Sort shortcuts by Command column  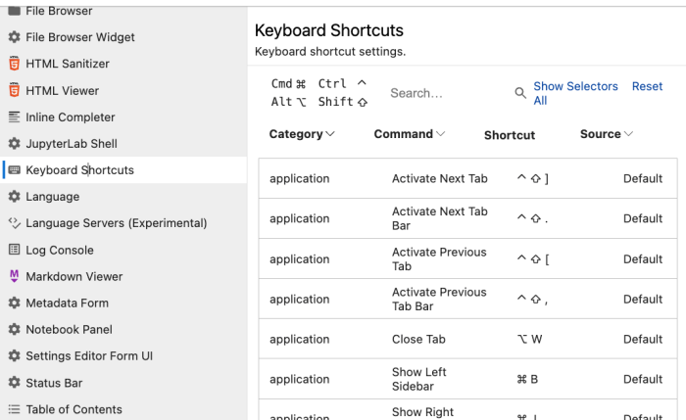pos(409,134)
